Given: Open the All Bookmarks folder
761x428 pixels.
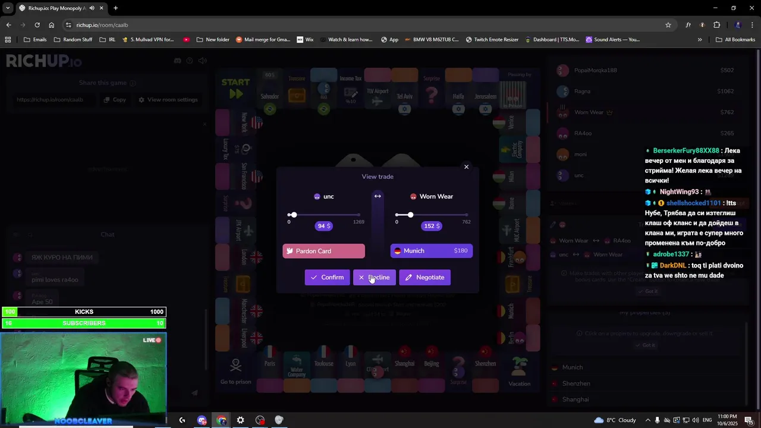Looking at the screenshot, I should click(735, 40).
